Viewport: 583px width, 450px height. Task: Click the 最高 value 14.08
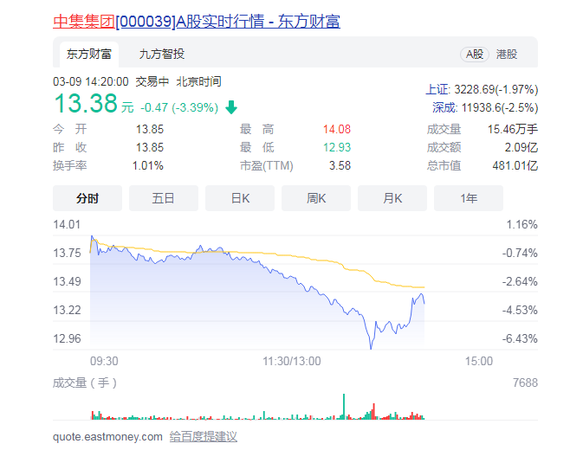click(337, 129)
